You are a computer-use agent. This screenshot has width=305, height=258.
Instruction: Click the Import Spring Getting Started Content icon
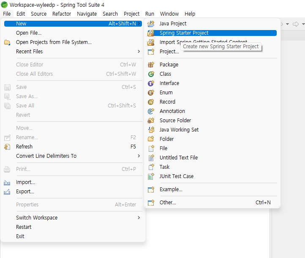click(151, 42)
